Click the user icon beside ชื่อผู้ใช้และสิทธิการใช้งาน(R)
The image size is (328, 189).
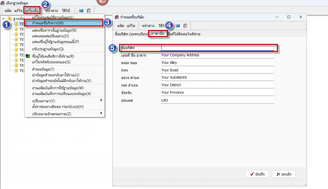point(28,56)
